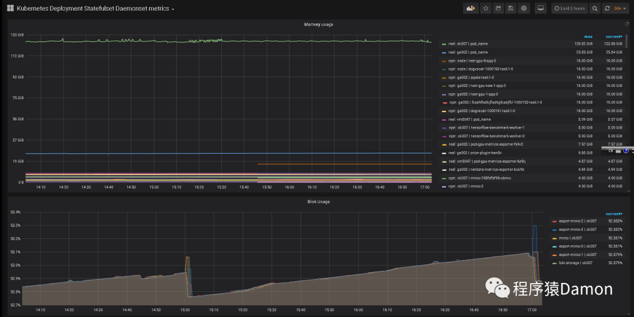Toggle disk series export-minio-3 | ok007

pyautogui.click(x=578, y=230)
